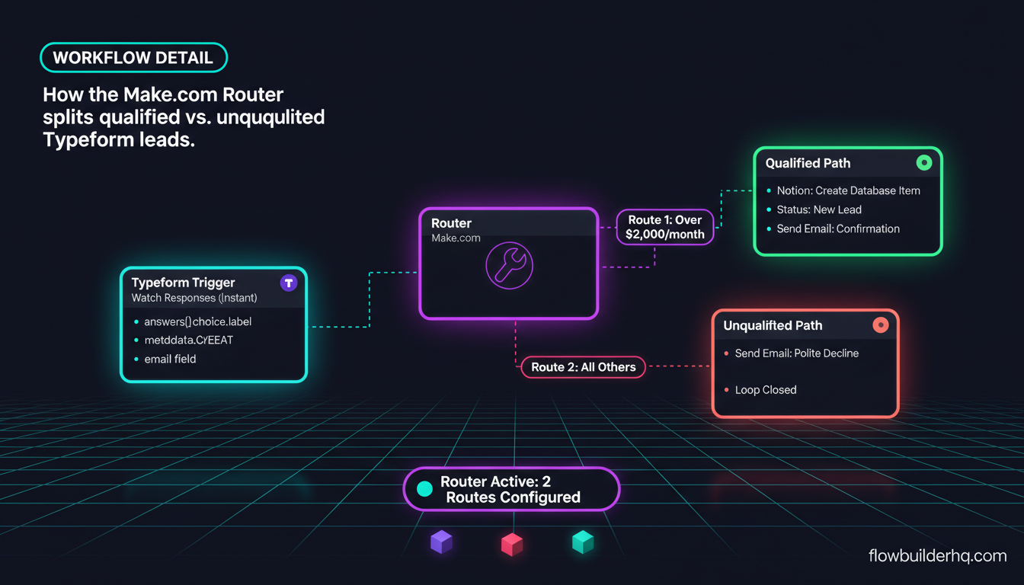This screenshot has height=585, width=1024.
Task: Click the email field item
Action: [x=170, y=359]
